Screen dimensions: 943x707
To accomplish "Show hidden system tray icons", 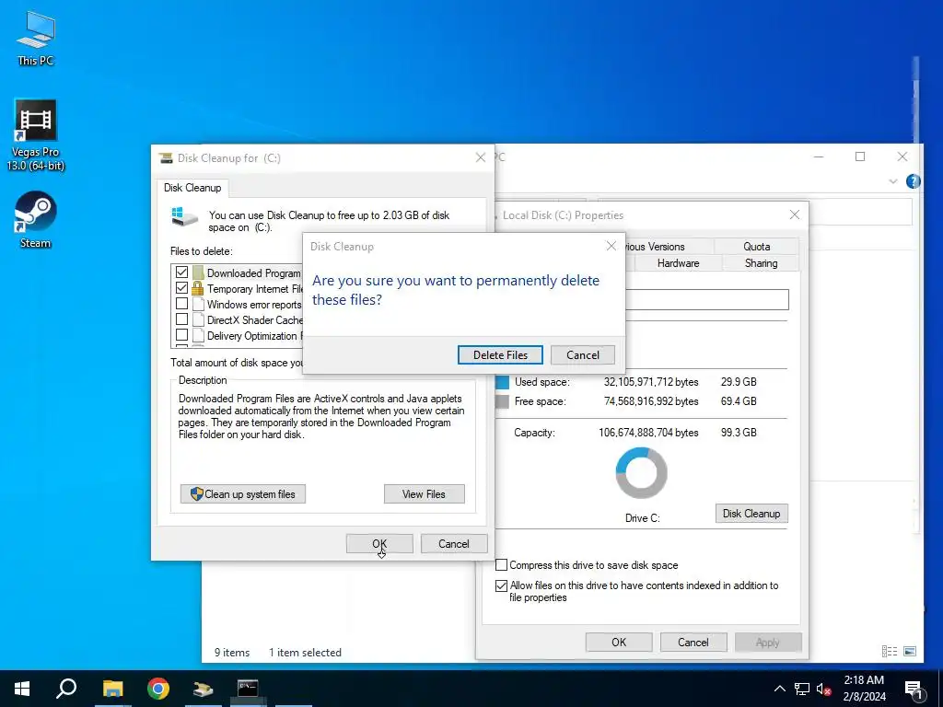I will 779,689.
